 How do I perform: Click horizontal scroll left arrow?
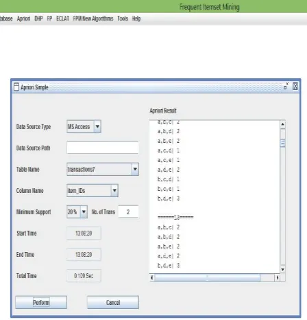(152, 277)
